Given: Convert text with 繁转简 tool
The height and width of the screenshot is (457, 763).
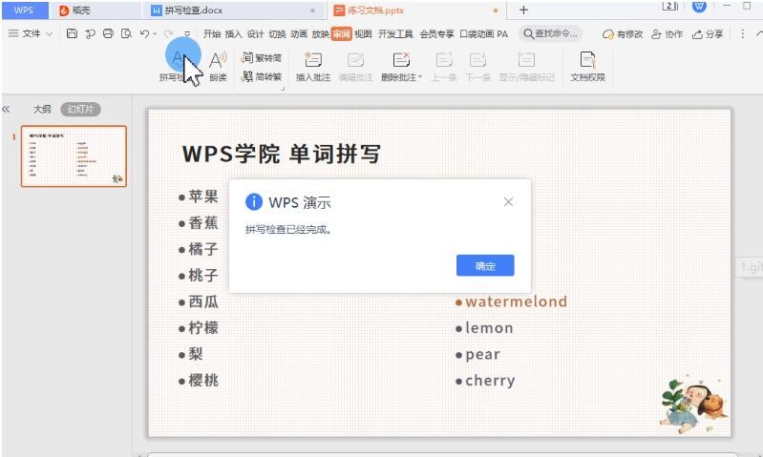Looking at the screenshot, I should (x=263, y=58).
